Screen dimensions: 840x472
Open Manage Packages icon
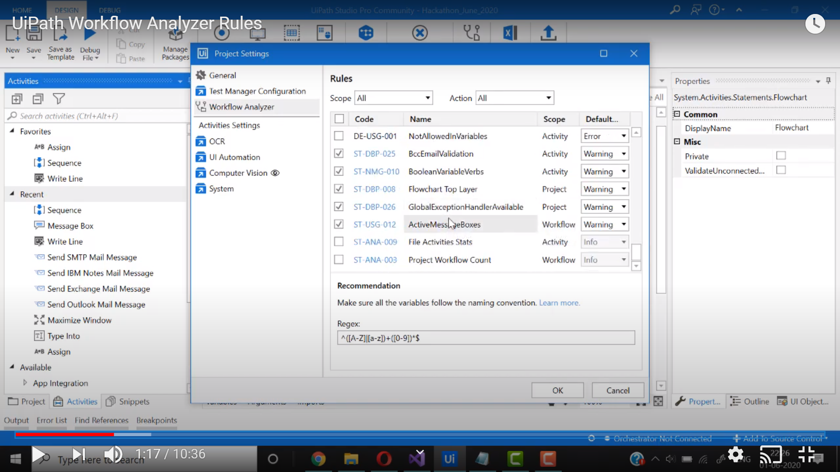tap(175, 35)
